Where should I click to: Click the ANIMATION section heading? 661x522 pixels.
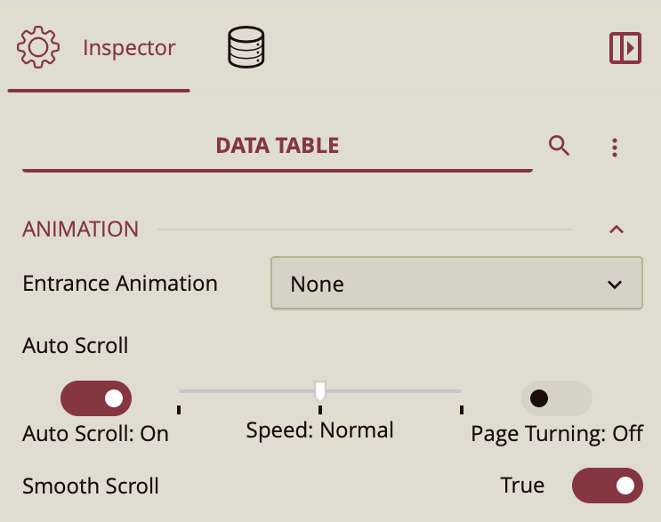point(81,229)
